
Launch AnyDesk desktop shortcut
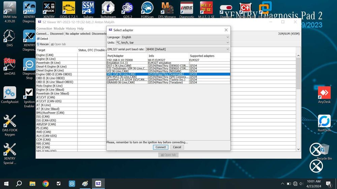coord(324,95)
